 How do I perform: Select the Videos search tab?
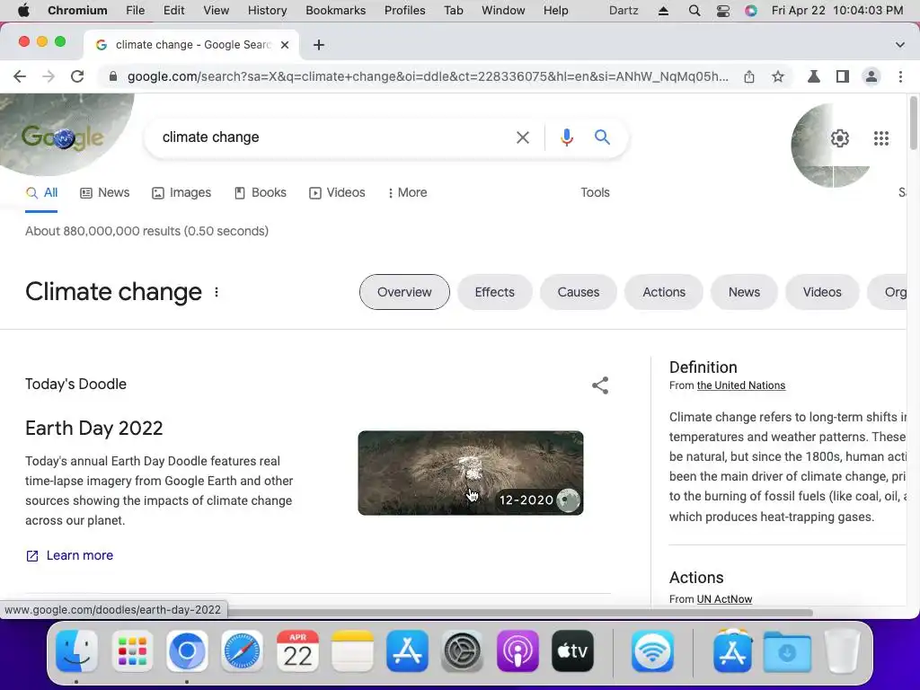pyautogui.click(x=337, y=192)
